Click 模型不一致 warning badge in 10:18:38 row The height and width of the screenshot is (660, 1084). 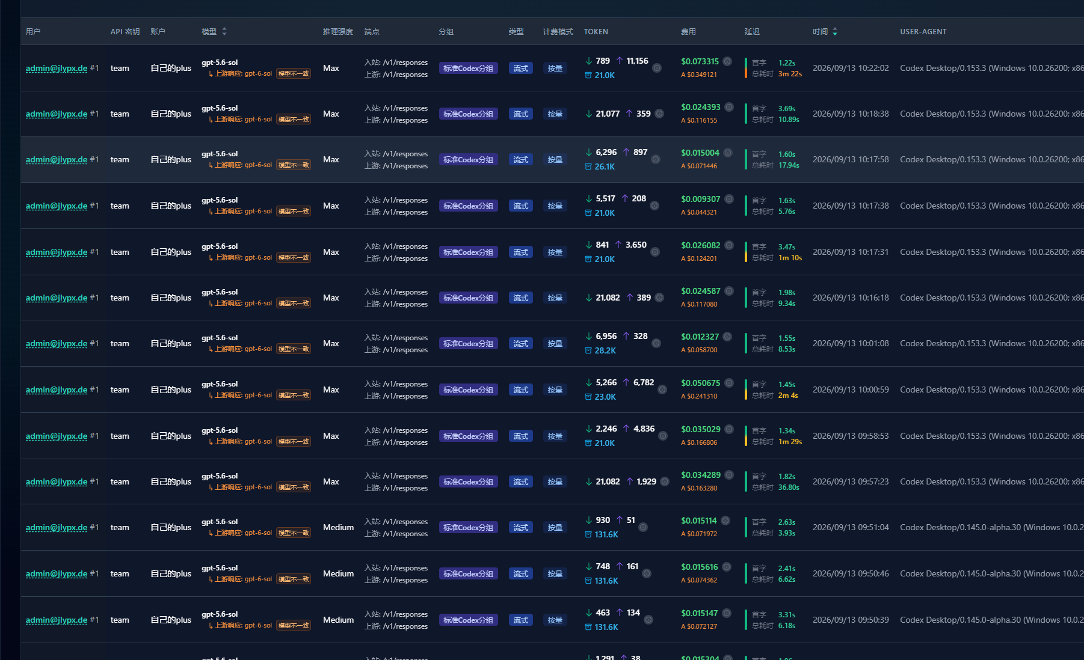pyautogui.click(x=294, y=120)
